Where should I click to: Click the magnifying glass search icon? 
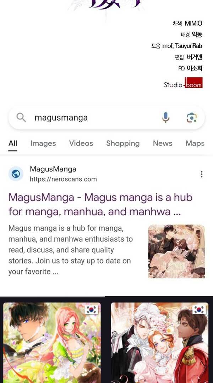click(21, 117)
